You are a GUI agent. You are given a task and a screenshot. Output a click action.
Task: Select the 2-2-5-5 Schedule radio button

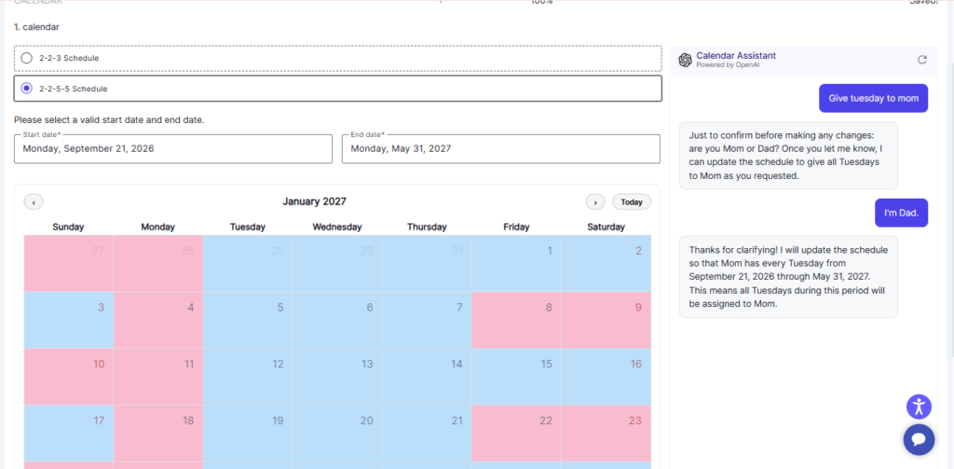pos(27,89)
